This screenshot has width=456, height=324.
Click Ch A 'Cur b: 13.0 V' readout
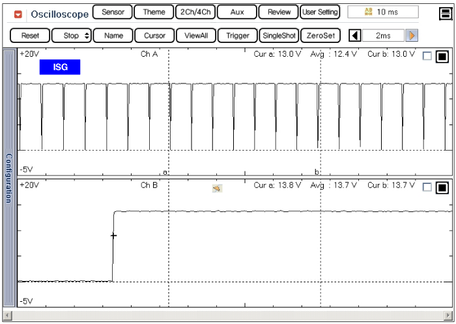click(x=391, y=54)
